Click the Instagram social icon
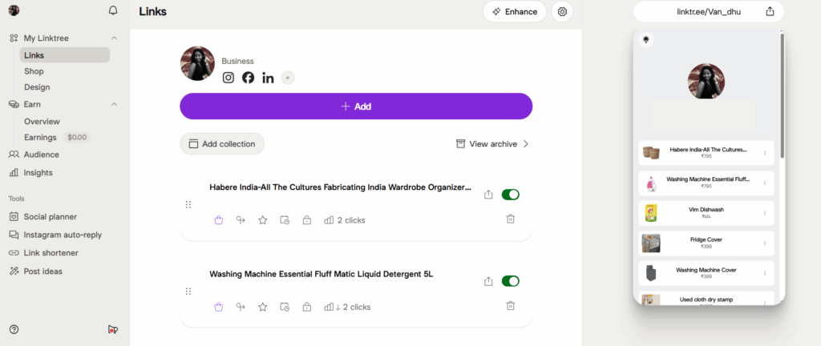This screenshot has height=346, width=821. [229, 78]
